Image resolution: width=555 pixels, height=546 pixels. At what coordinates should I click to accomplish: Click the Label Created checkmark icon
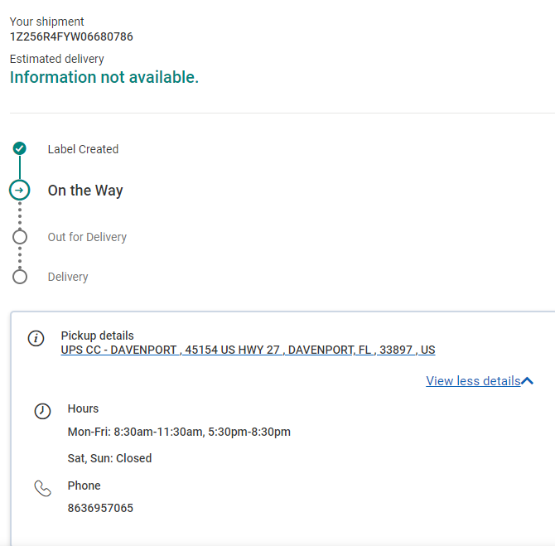(20, 148)
